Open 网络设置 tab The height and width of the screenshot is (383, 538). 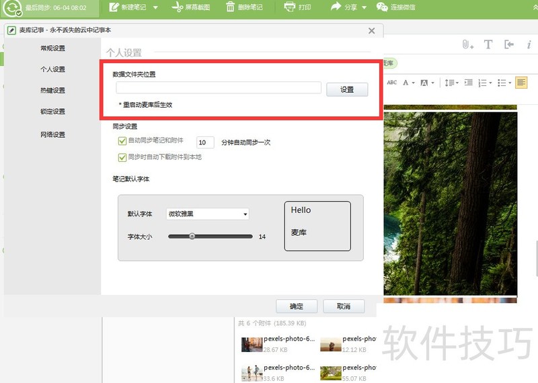point(52,134)
